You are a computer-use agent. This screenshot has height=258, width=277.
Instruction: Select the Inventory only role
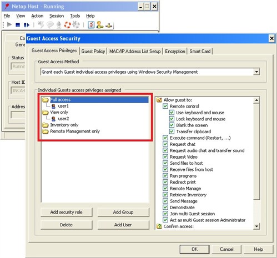pos(64,125)
